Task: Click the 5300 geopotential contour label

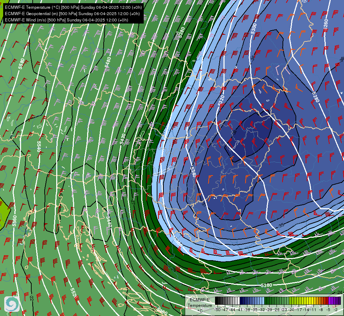Action: click(x=254, y=29)
